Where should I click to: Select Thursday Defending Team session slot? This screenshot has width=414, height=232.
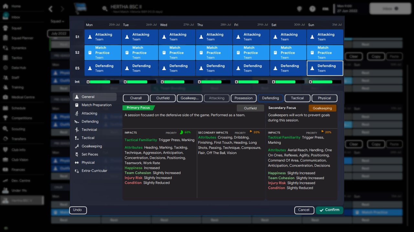pos(214,68)
